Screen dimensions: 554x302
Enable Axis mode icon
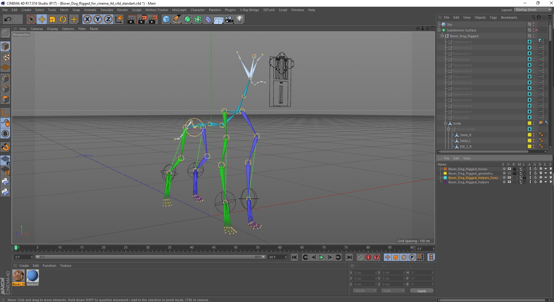(x=5, y=112)
